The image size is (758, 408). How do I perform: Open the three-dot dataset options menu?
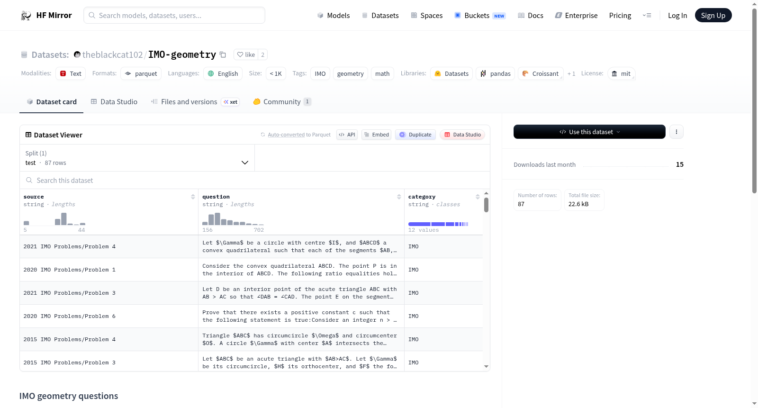pos(677,132)
